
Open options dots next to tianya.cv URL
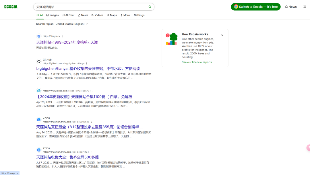click(62, 36)
